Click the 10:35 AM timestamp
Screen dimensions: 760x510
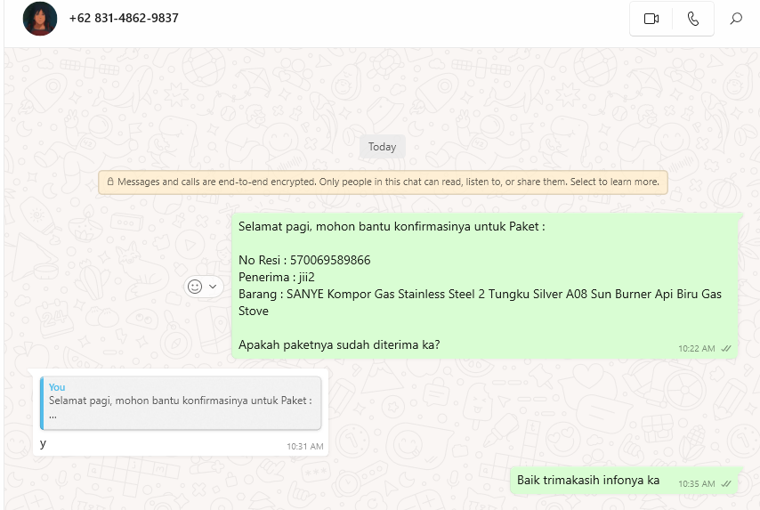click(697, 484)
